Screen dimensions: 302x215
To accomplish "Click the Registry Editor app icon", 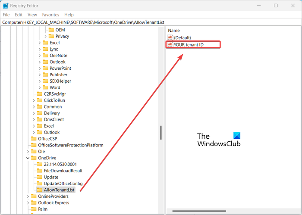I will [5, 6].
